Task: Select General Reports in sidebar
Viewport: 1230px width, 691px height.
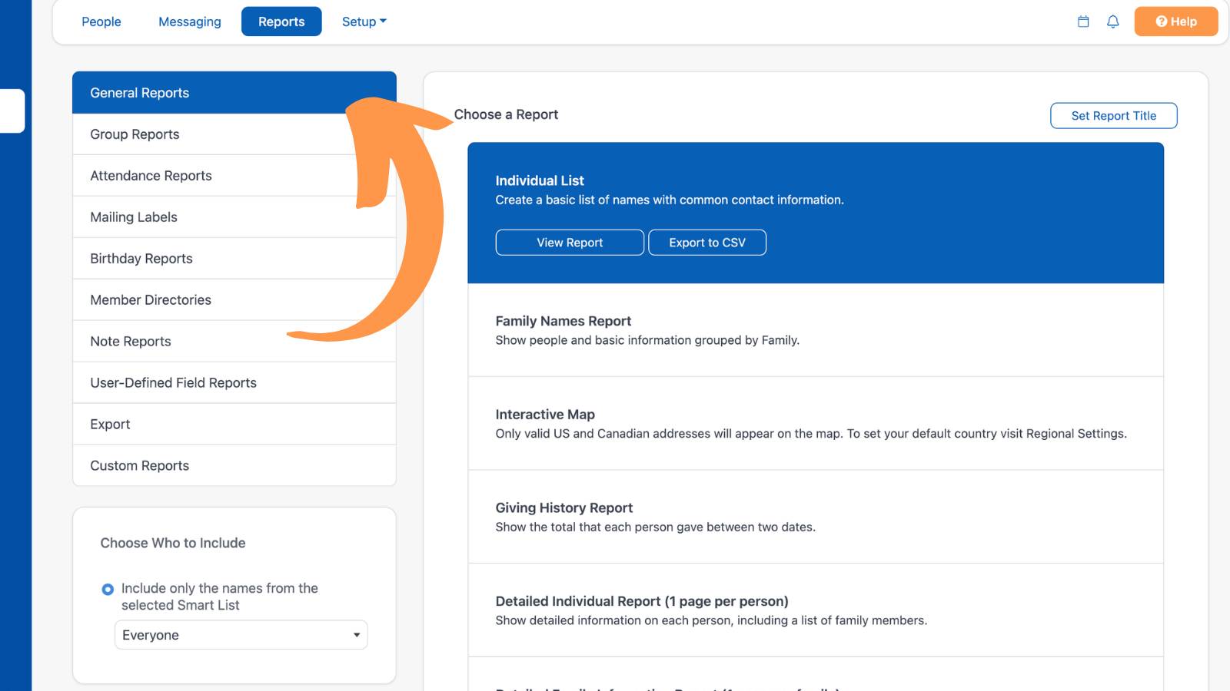Action: pos(234,93)
